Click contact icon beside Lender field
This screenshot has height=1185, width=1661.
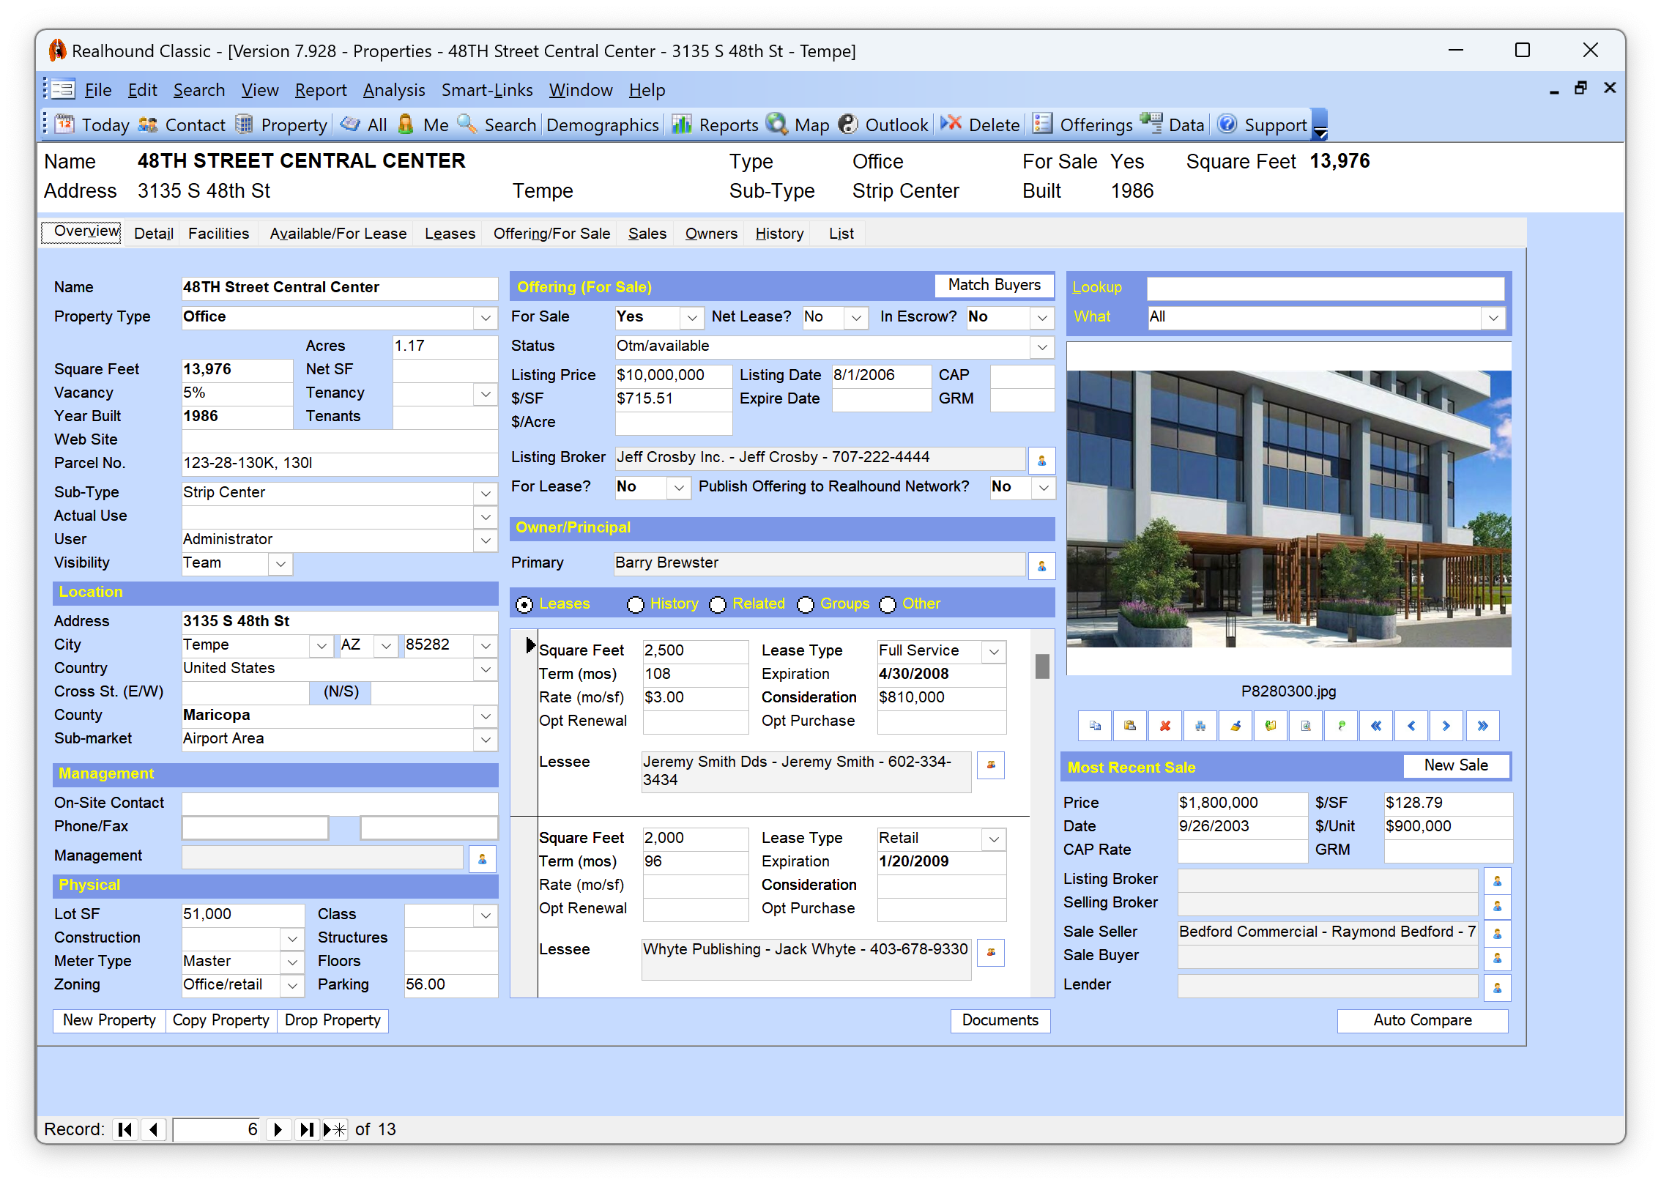(x=1498, y=988)
